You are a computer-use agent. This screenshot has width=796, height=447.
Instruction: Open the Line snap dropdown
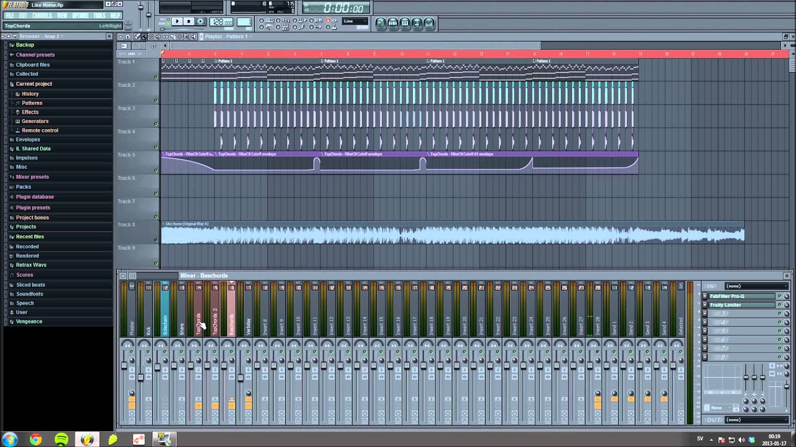[x=356, y=21]
